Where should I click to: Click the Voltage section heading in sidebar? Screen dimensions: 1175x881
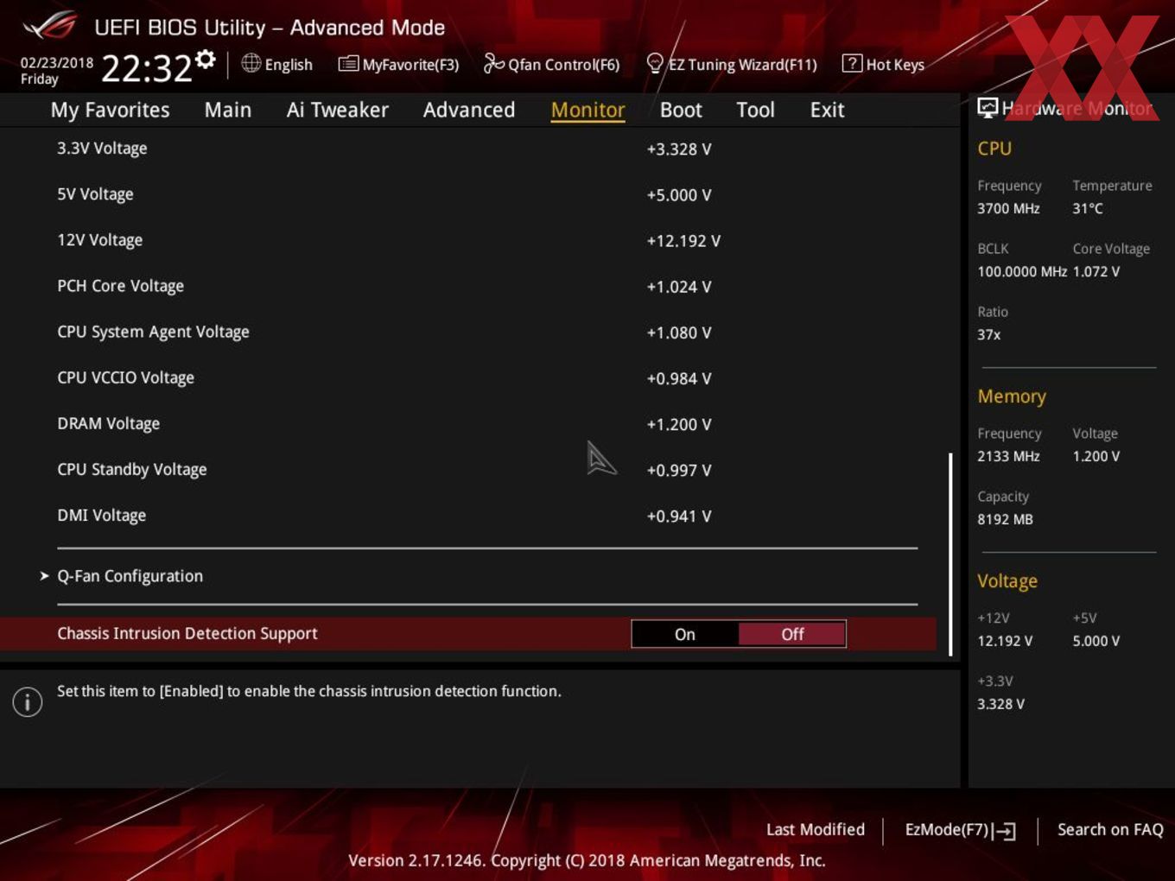click(1007, 581)
